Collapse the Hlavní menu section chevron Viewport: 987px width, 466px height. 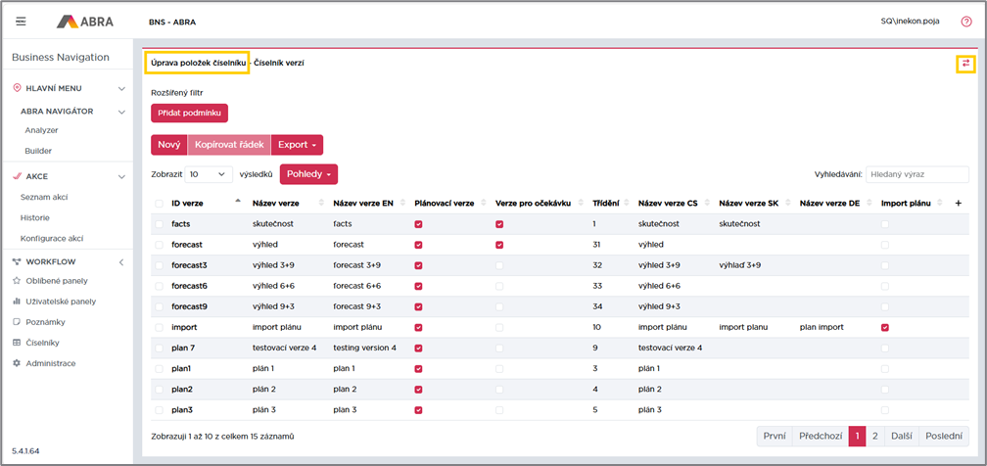[121, 89]
